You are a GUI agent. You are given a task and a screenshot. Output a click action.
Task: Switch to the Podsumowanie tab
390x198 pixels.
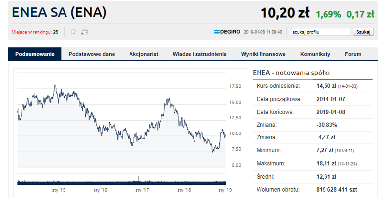35,54
